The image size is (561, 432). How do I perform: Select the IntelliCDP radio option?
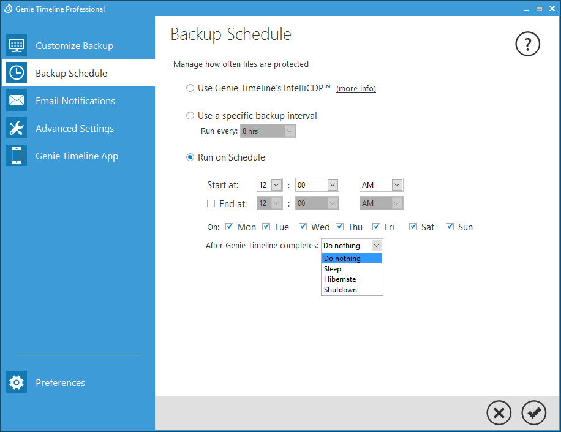pos(190,88)
